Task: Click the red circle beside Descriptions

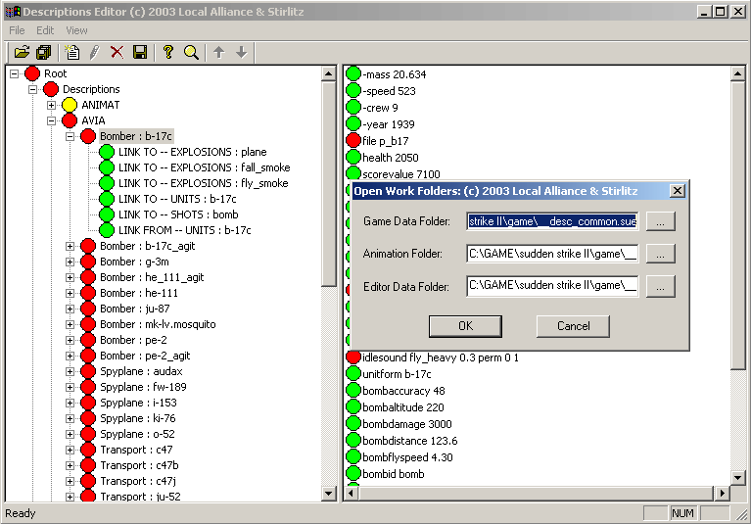Action: click(x=51, y=89)
